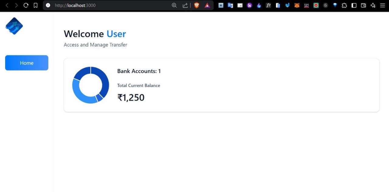Viewport: 389px width, 192px height.
Task: Open the Brave Shields lion icon
Action: pos(197,5)
